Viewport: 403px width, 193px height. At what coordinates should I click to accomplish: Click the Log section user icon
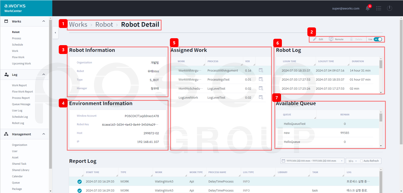coord(6,75)
